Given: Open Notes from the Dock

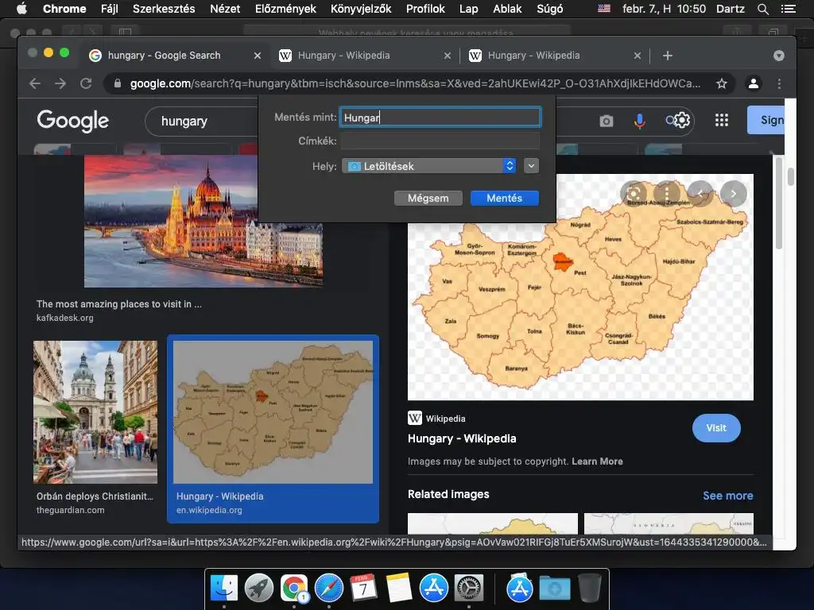Looking at the screenshot, I should 399,589.
